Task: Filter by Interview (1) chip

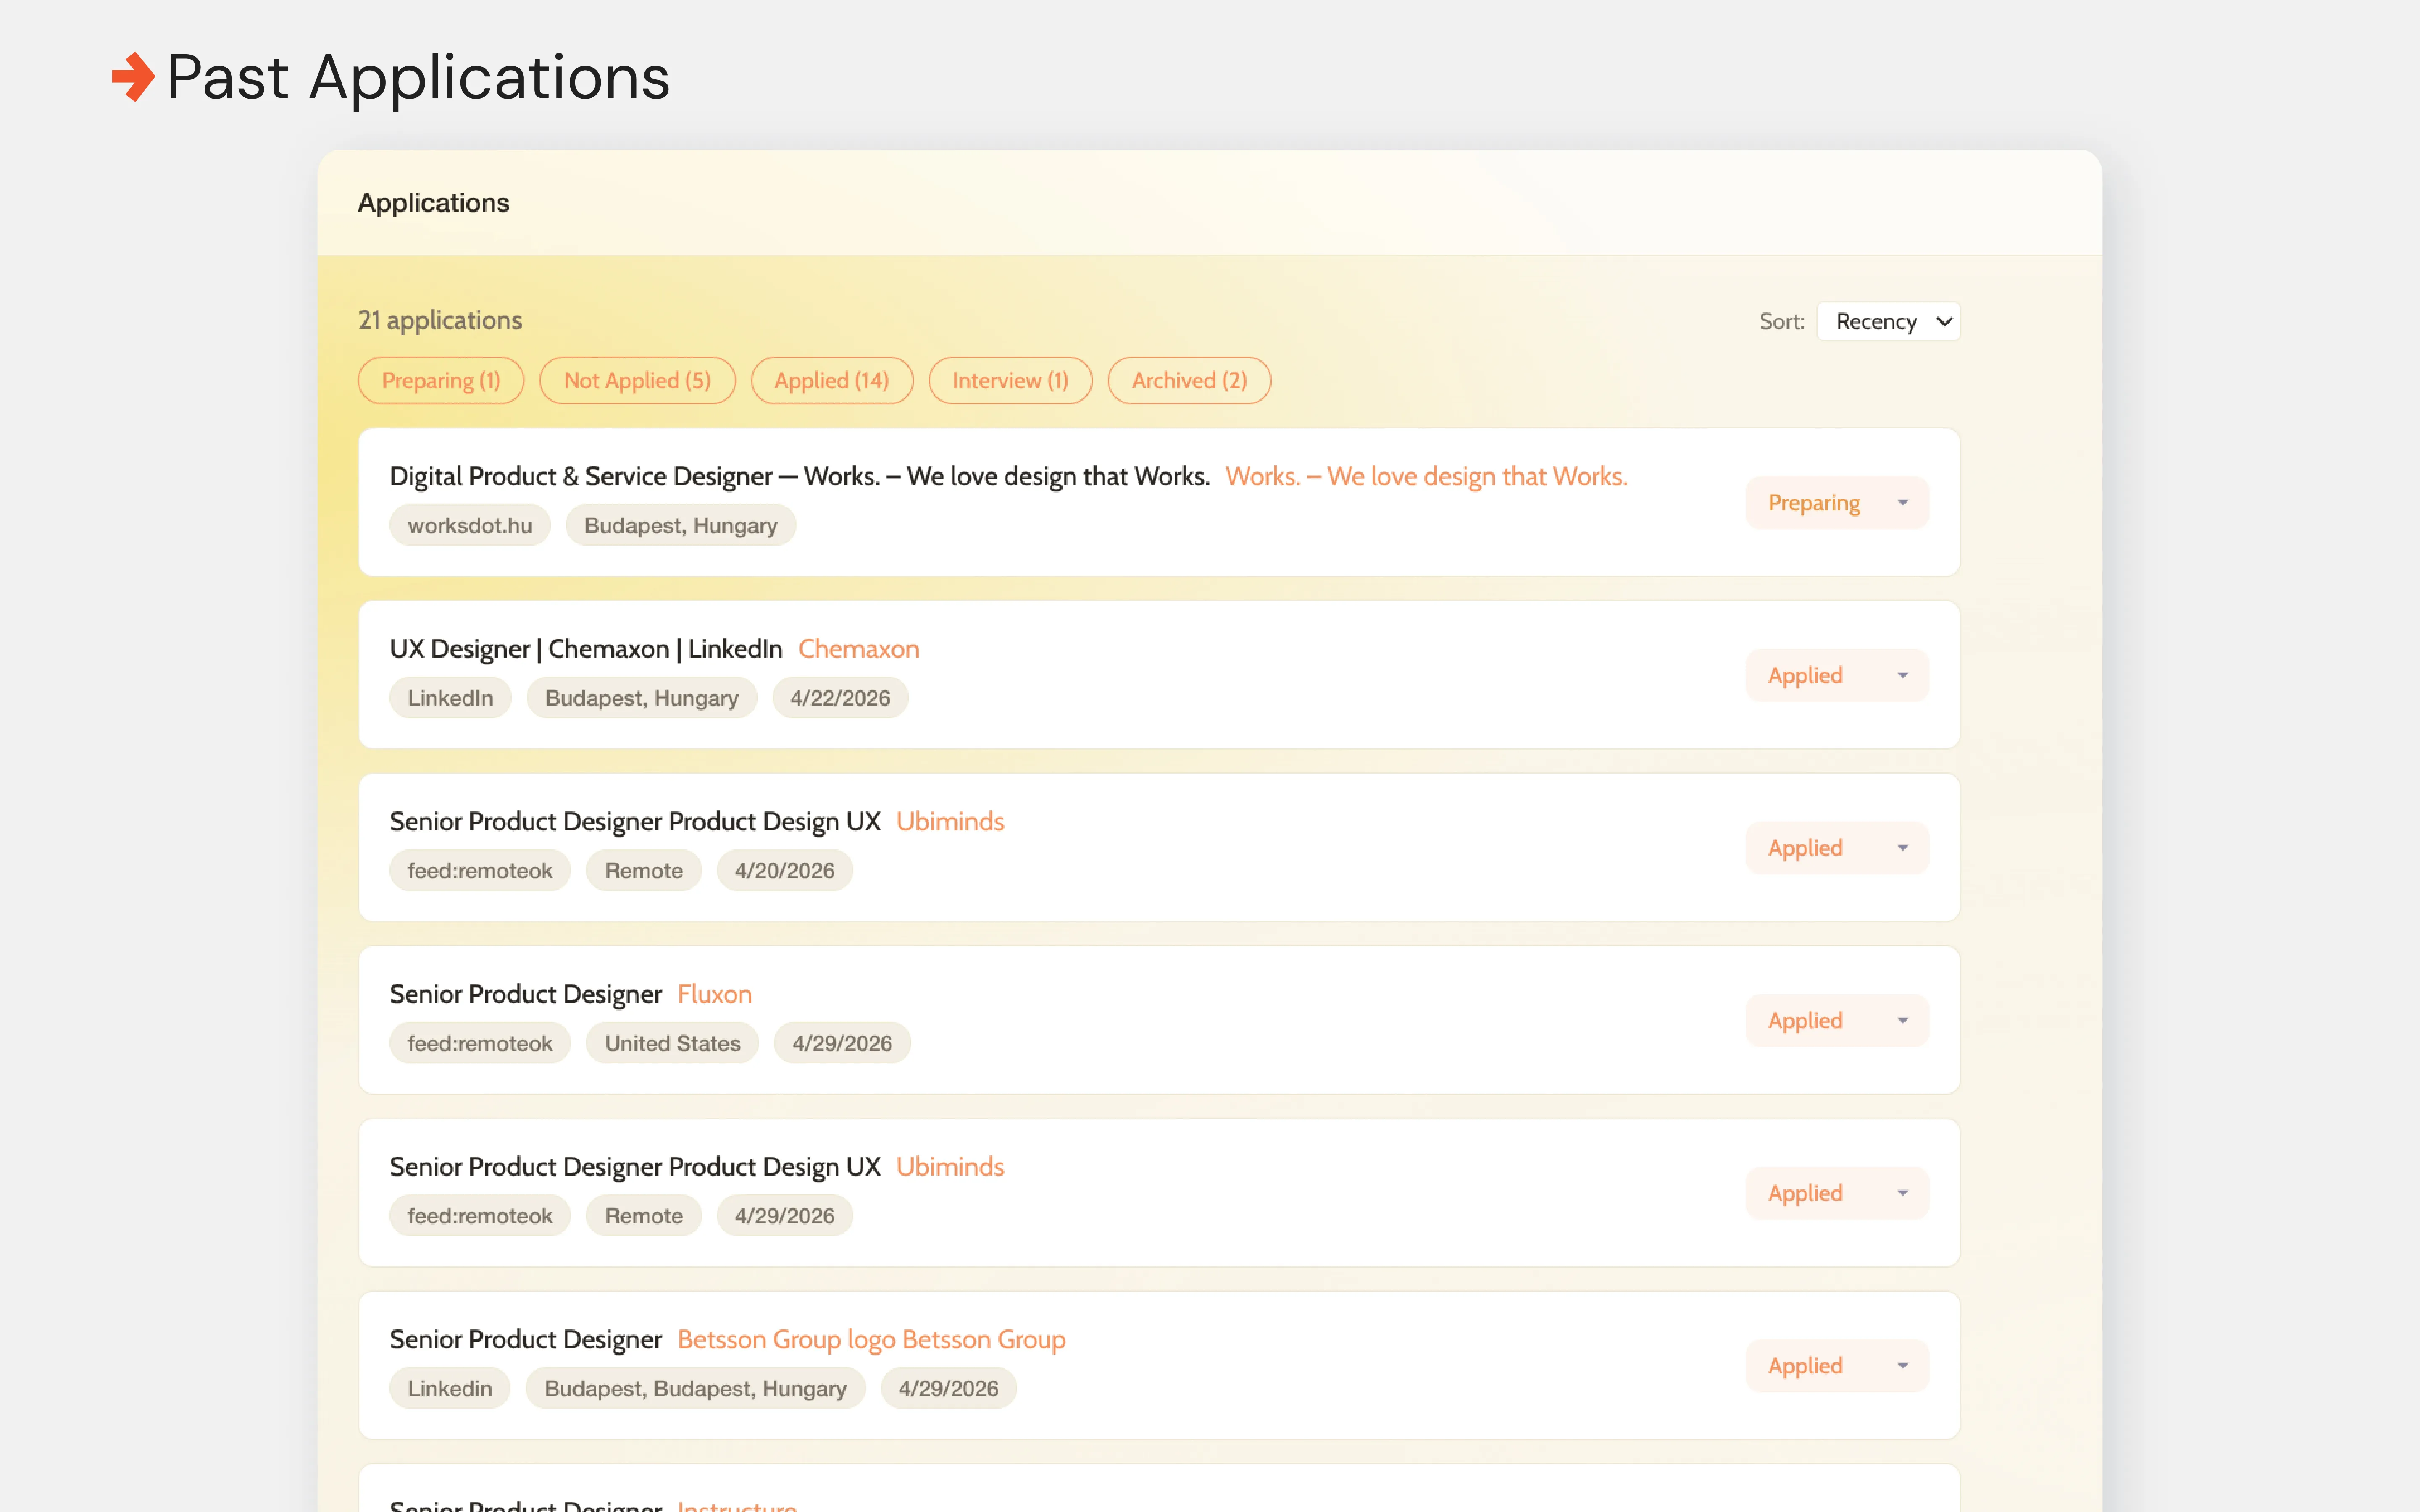Action: click(1010, 380)
